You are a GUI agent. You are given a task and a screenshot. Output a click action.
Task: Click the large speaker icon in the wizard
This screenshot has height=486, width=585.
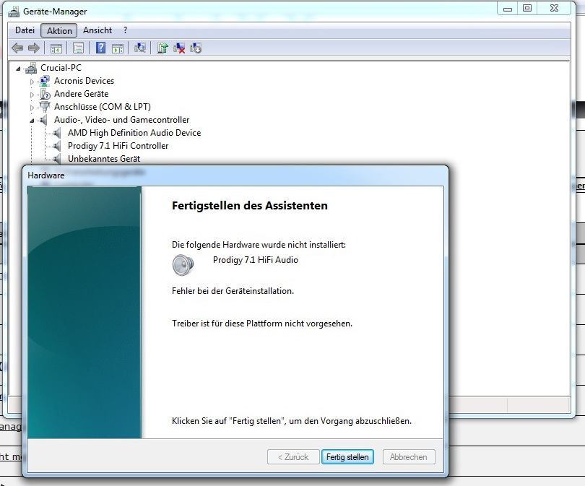pyautogui.click(x=183, y=265)
